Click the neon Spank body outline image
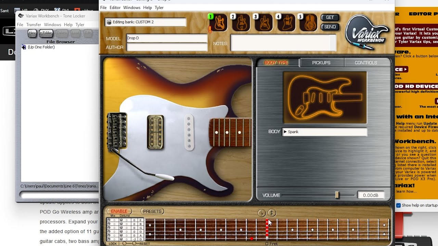This screenshot has height=246, width=438. point(325,97)
